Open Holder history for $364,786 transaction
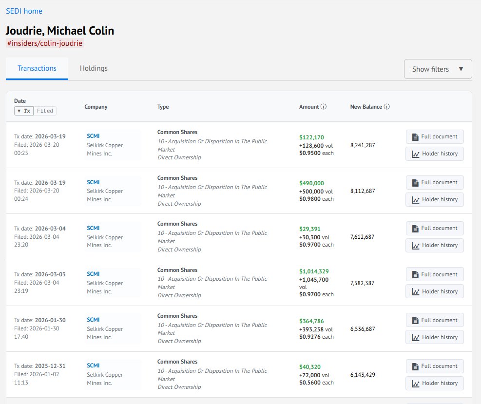 (x=434, y=337)
